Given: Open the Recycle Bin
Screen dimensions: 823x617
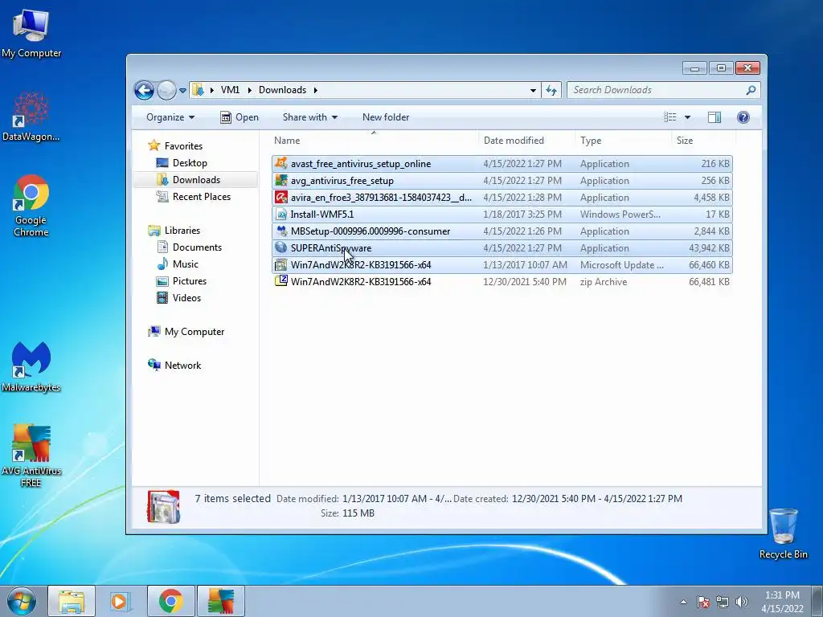Looking at the screenshot, I should (x=783, y=533).
